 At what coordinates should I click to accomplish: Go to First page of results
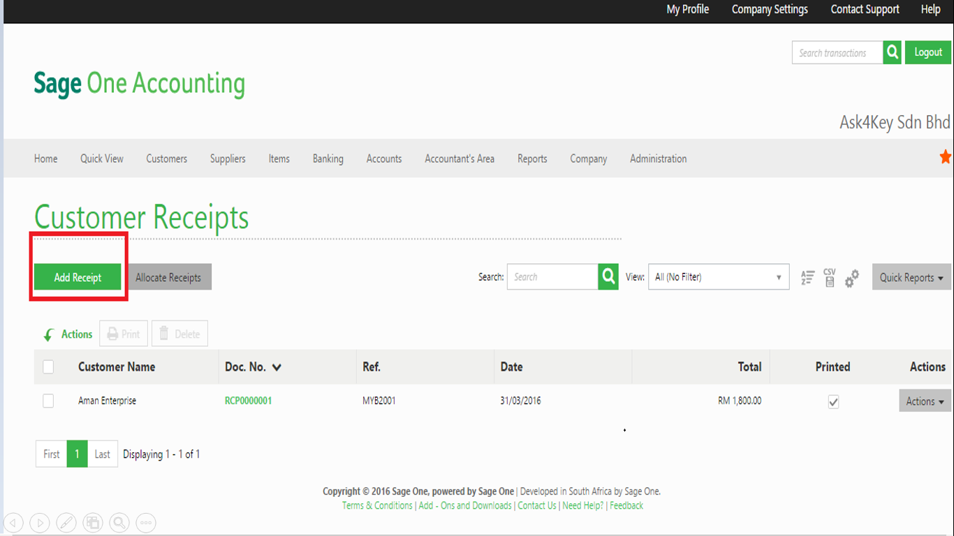pos(52,454)
